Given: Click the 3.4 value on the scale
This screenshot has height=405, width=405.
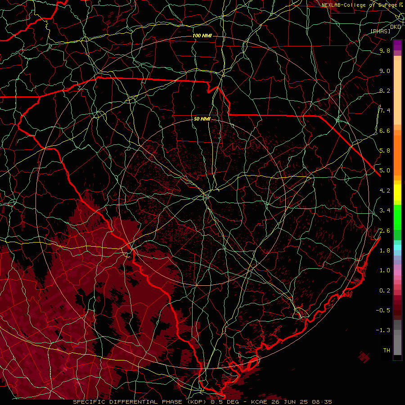Looking at the screenshot, I should click(x=385, y=211).
